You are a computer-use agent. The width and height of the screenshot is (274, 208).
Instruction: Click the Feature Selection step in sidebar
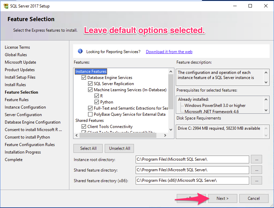21,92
